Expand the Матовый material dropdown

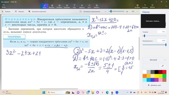pyautogui.click(x=154, y=60)
